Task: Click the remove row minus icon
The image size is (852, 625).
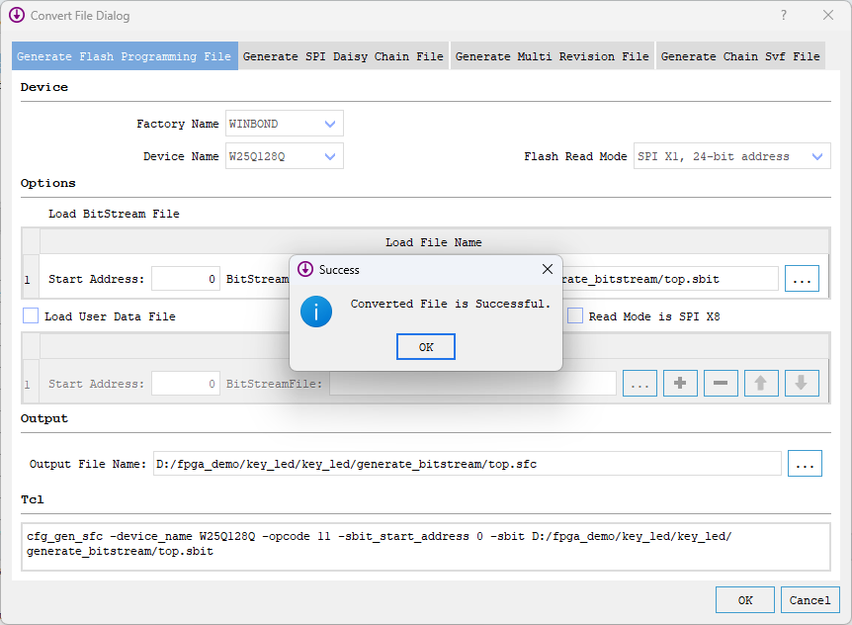Action: click(x=721, y=383)
